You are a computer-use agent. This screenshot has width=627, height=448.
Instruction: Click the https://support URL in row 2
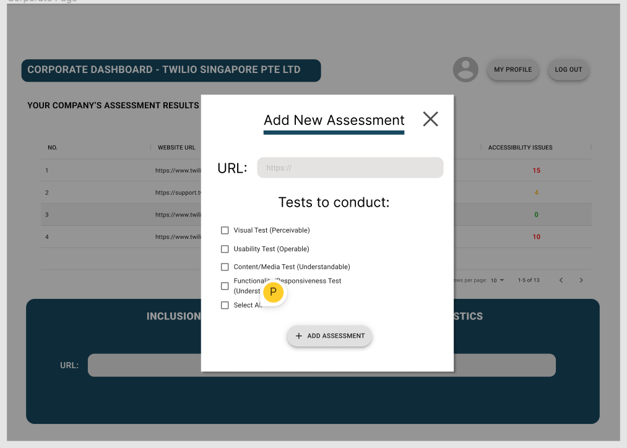click(178, 192)
